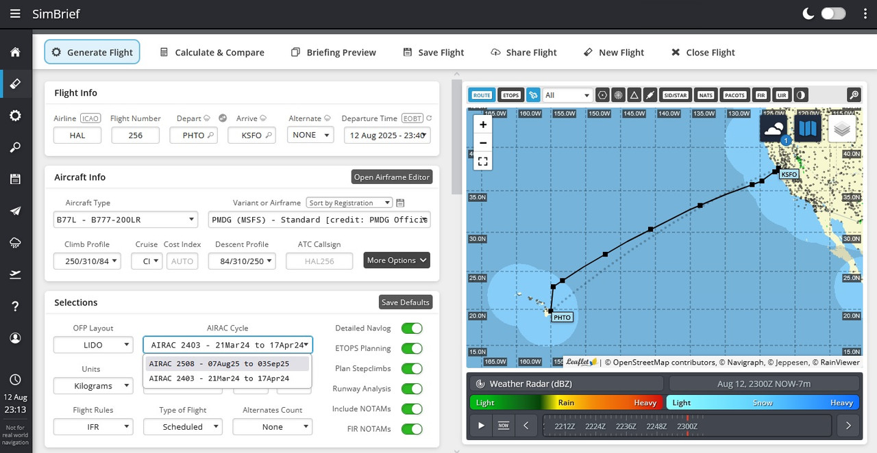This screenshot has height=453, width=877.
Task: Toggle the VOR compass icon on map toolbar
Action: pos(618,95)
